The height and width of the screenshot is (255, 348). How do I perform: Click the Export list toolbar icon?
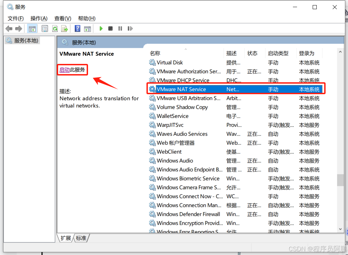pos(65,29)
